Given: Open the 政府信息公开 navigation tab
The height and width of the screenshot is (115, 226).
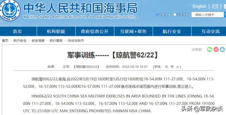Looking at the screenshot, I should point(95,31).
